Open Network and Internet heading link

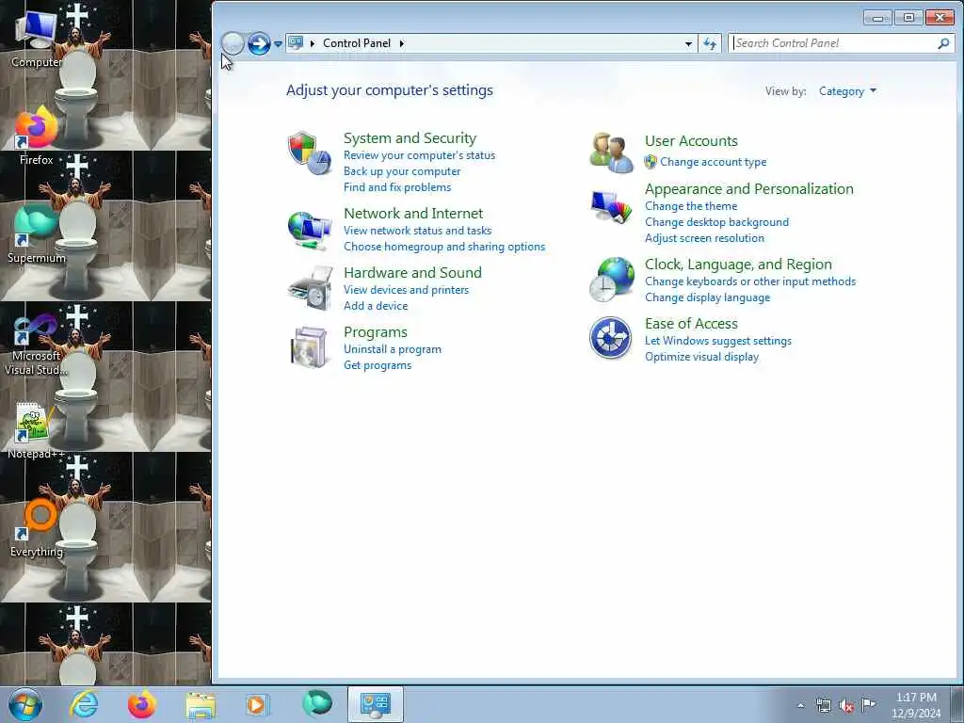coord(413,214)
